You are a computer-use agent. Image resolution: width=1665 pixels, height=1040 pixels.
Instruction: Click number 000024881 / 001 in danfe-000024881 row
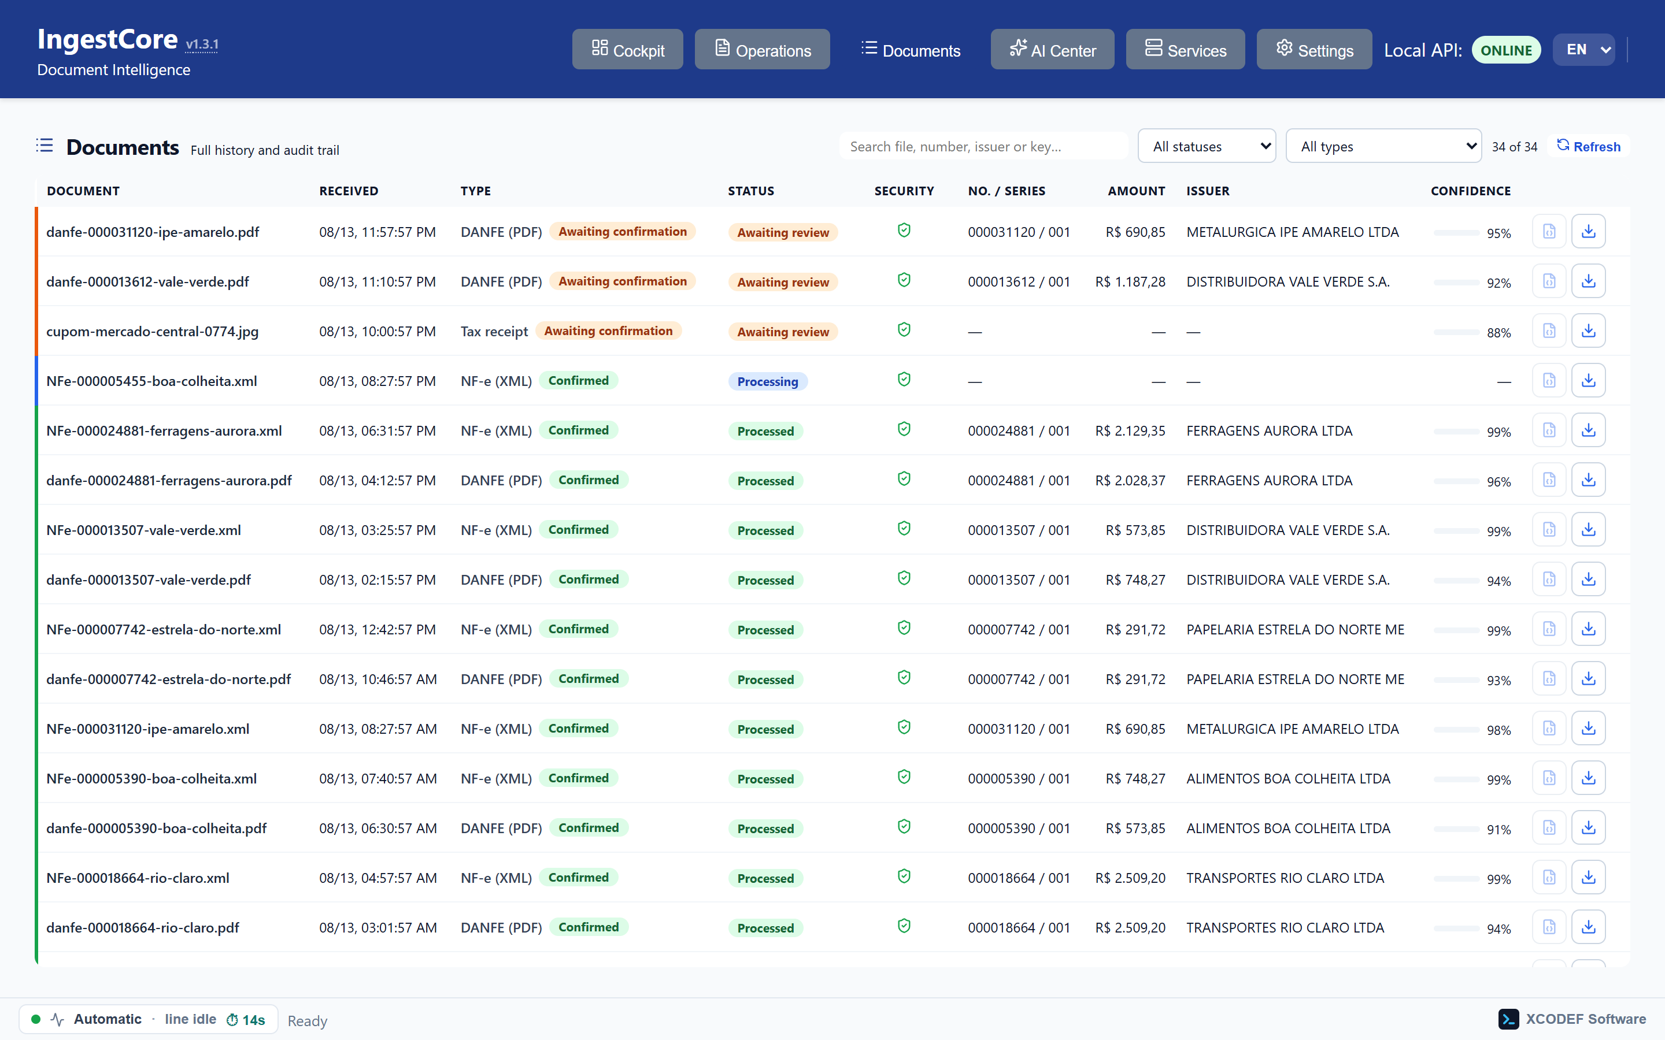pyautogui.click(x=1019, y=480)
